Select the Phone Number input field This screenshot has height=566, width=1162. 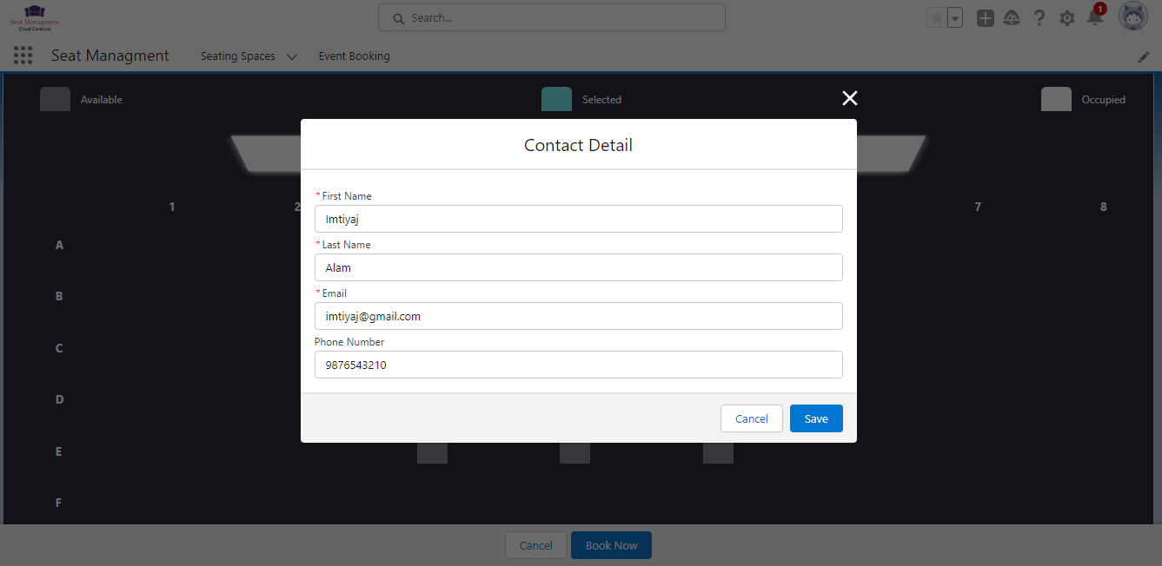point(578,365)
